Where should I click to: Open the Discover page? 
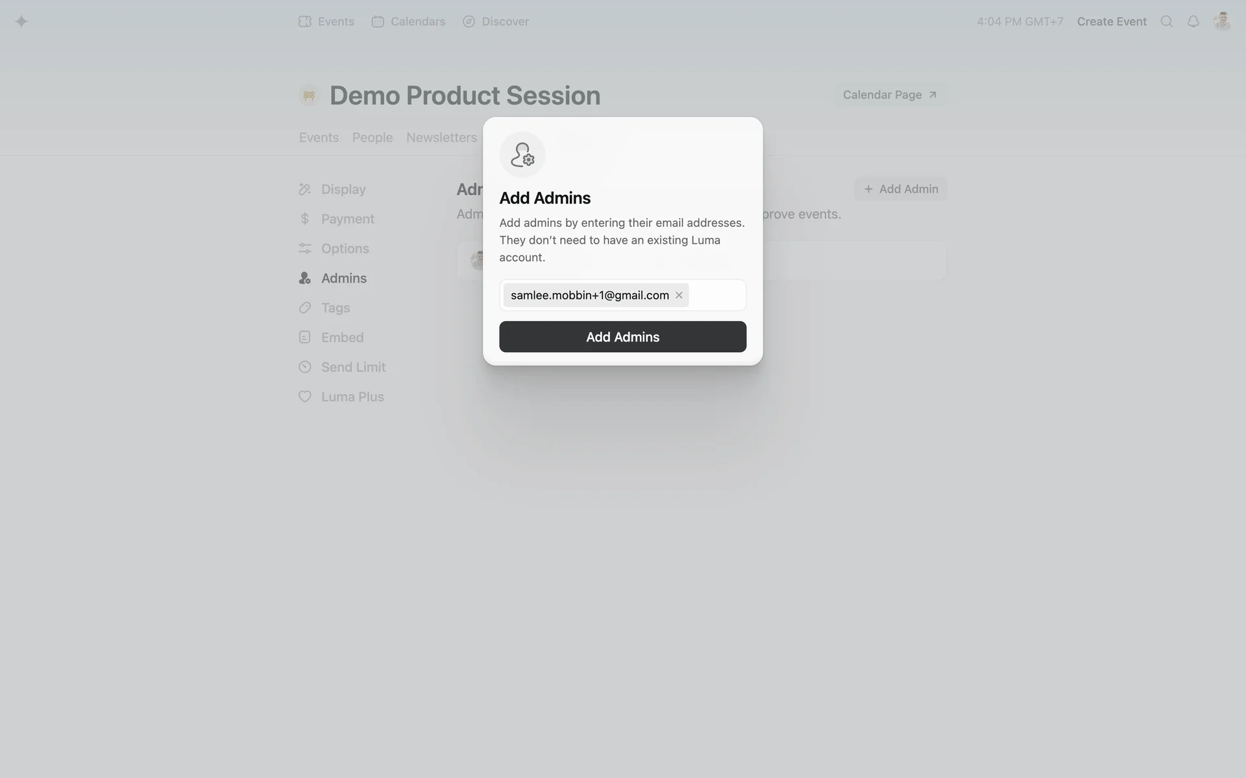coord(496,21)
